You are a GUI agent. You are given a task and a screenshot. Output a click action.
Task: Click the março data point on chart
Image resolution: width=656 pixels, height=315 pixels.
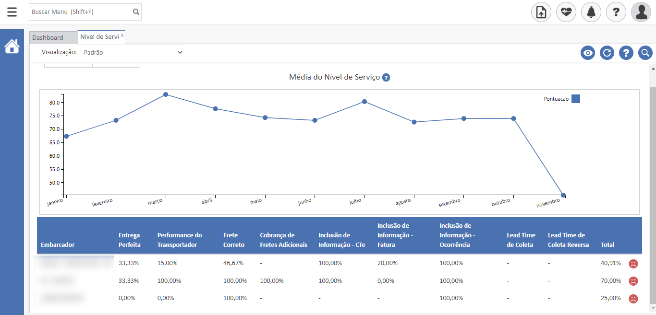166,94
